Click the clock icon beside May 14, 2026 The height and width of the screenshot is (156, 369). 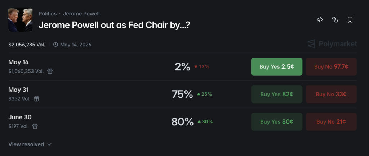(55, 45)
